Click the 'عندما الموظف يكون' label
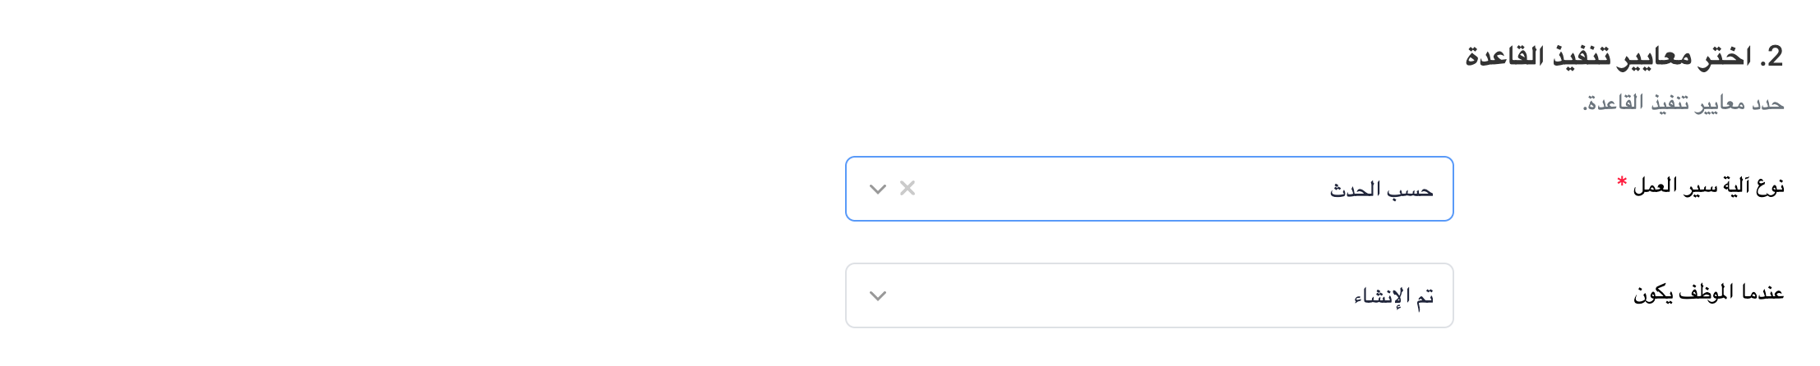1820x366 pixels. [1708, 293]
